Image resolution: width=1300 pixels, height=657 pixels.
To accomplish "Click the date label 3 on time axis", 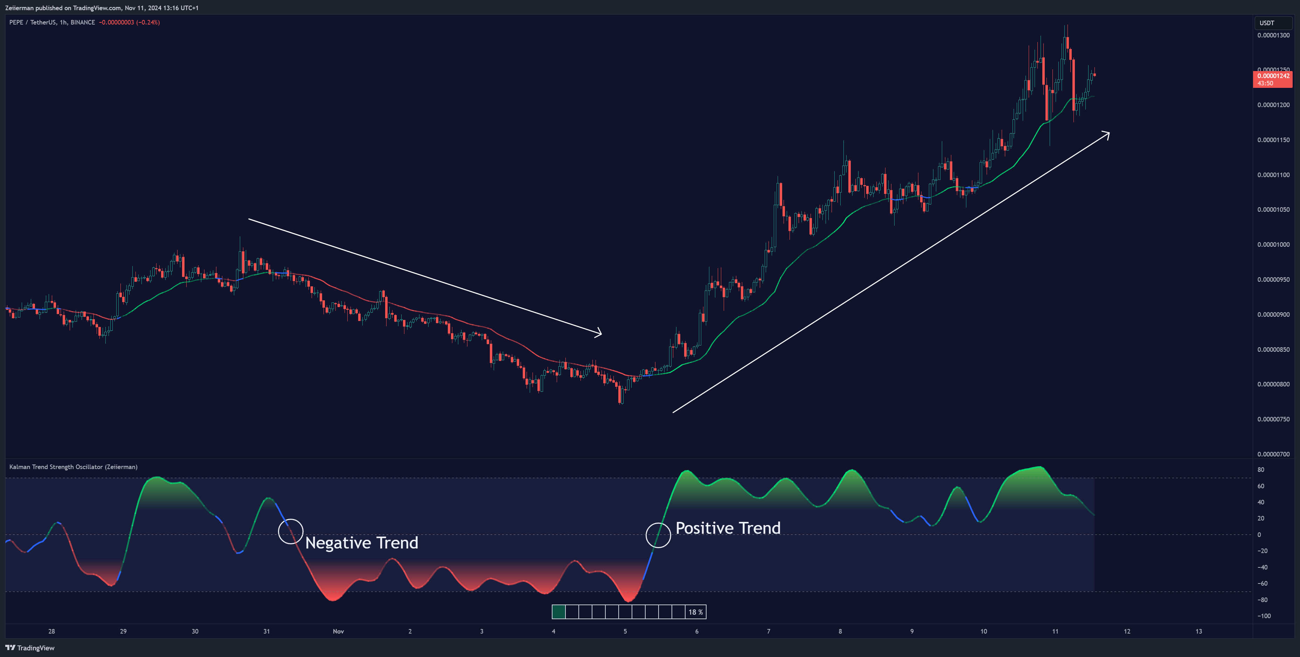I will tap(481, 631).
